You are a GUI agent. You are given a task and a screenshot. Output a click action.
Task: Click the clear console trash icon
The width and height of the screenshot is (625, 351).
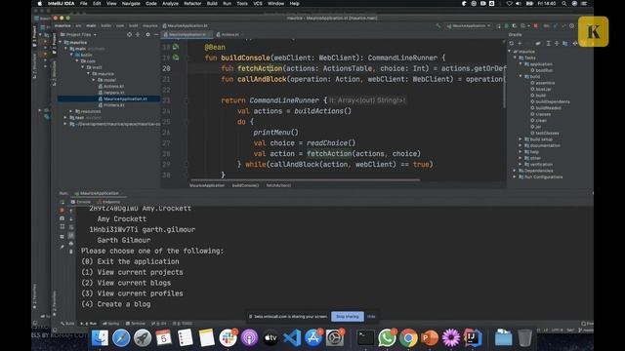coord(71,252)
